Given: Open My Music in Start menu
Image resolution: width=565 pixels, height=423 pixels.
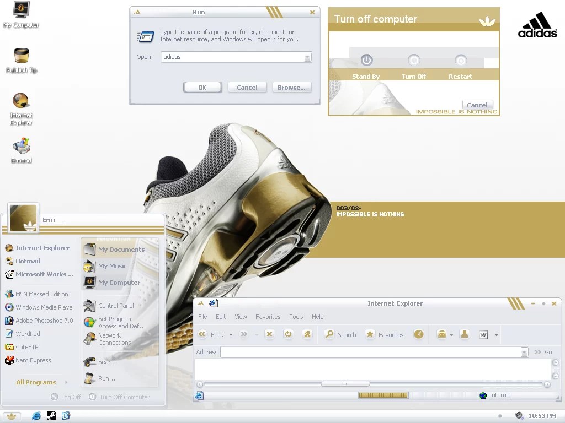Looking at the screenshot, I should pos(105,266).
